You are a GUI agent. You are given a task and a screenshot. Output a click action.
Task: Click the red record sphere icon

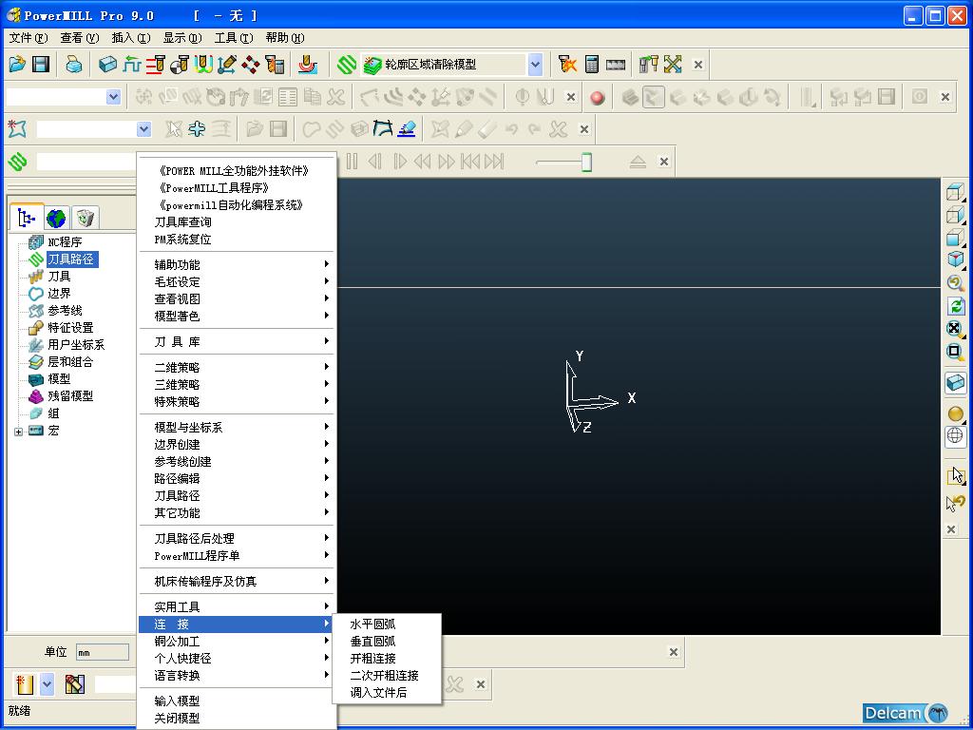coord(597,98)
